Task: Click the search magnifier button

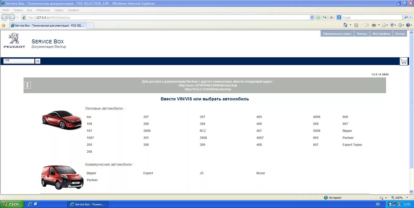Action: tap(406, 17)
